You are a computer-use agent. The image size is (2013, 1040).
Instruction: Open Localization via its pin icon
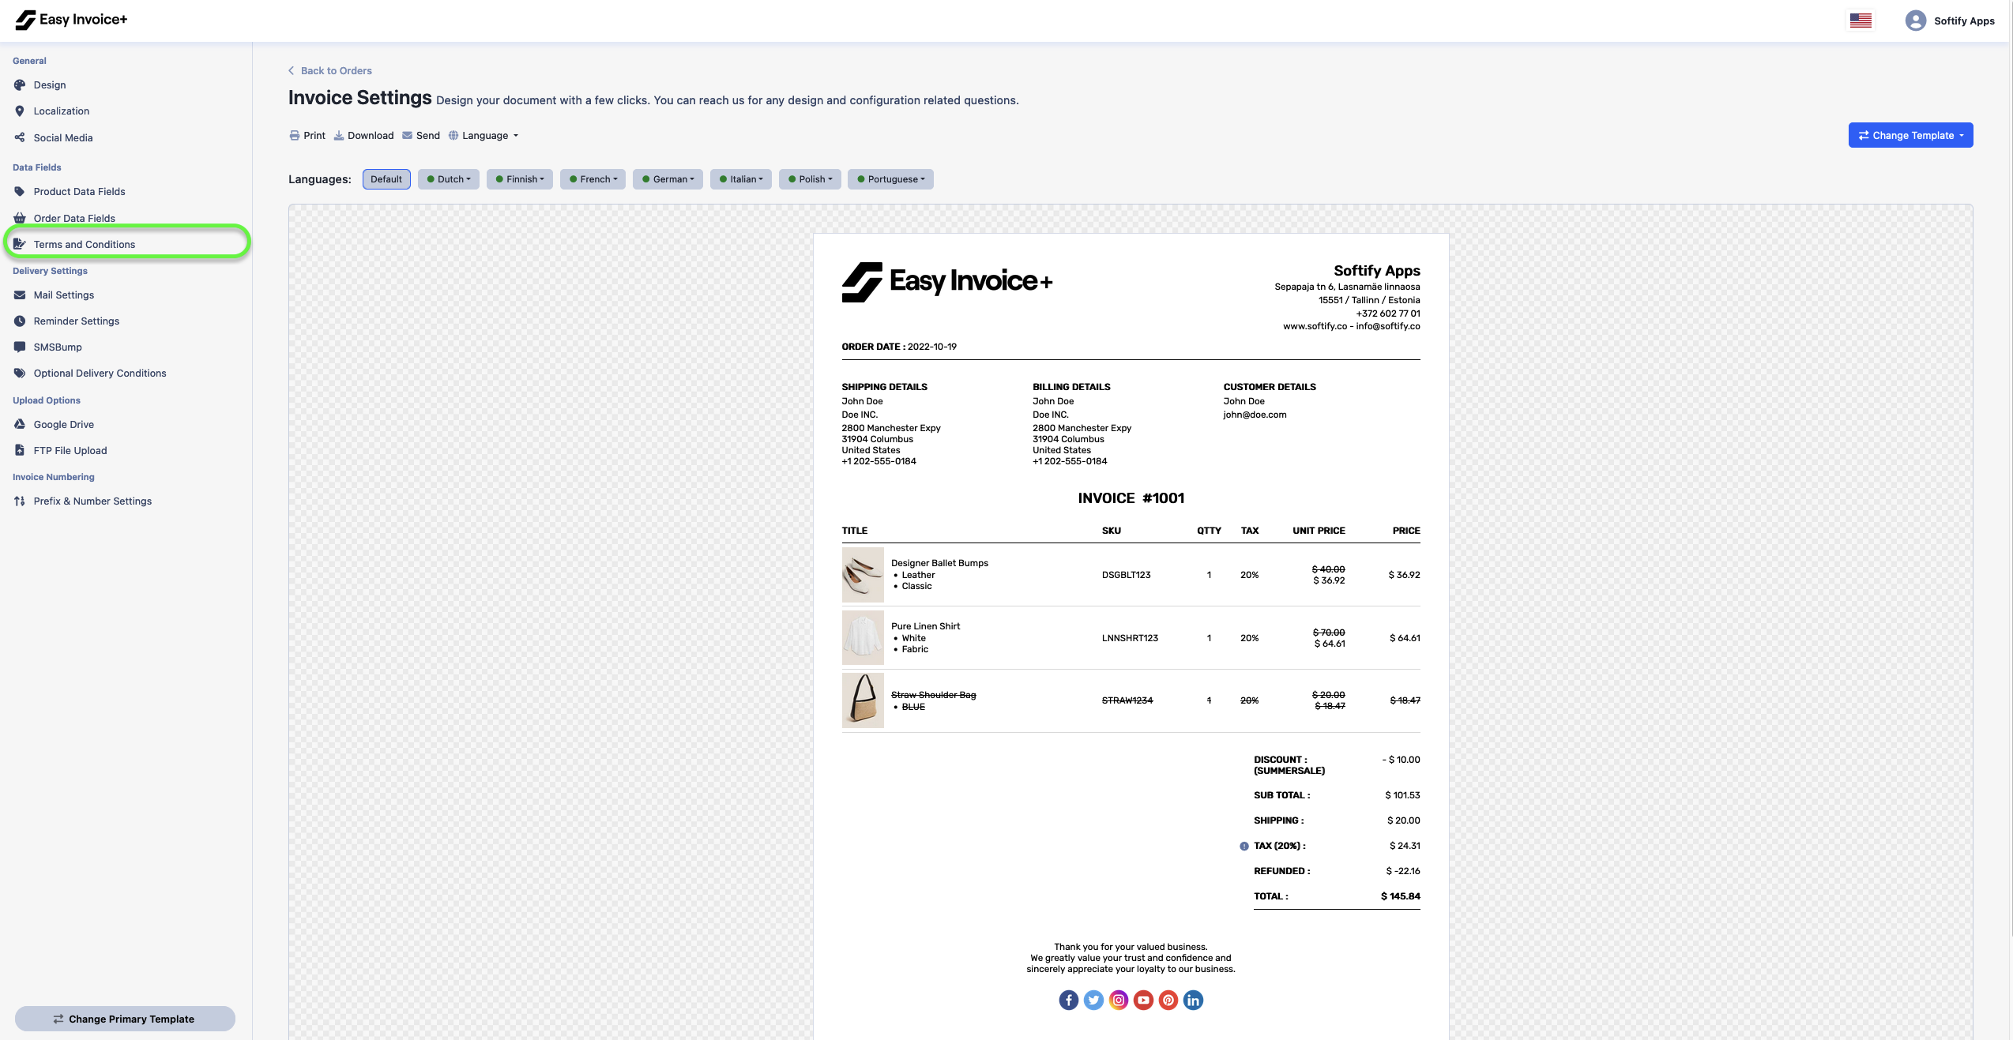(x=20, y=111)
